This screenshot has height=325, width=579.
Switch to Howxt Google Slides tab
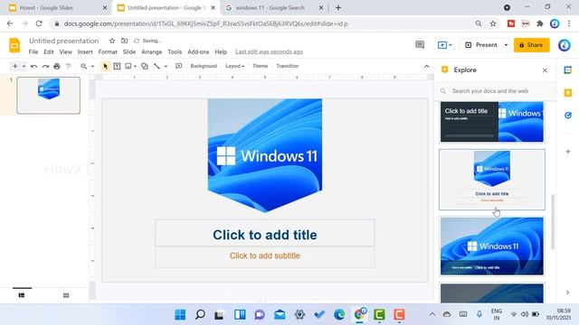(x=55, y=8)
